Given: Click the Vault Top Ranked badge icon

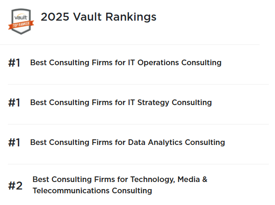Looking at the screenshot, I should click(x=21, y=21).
